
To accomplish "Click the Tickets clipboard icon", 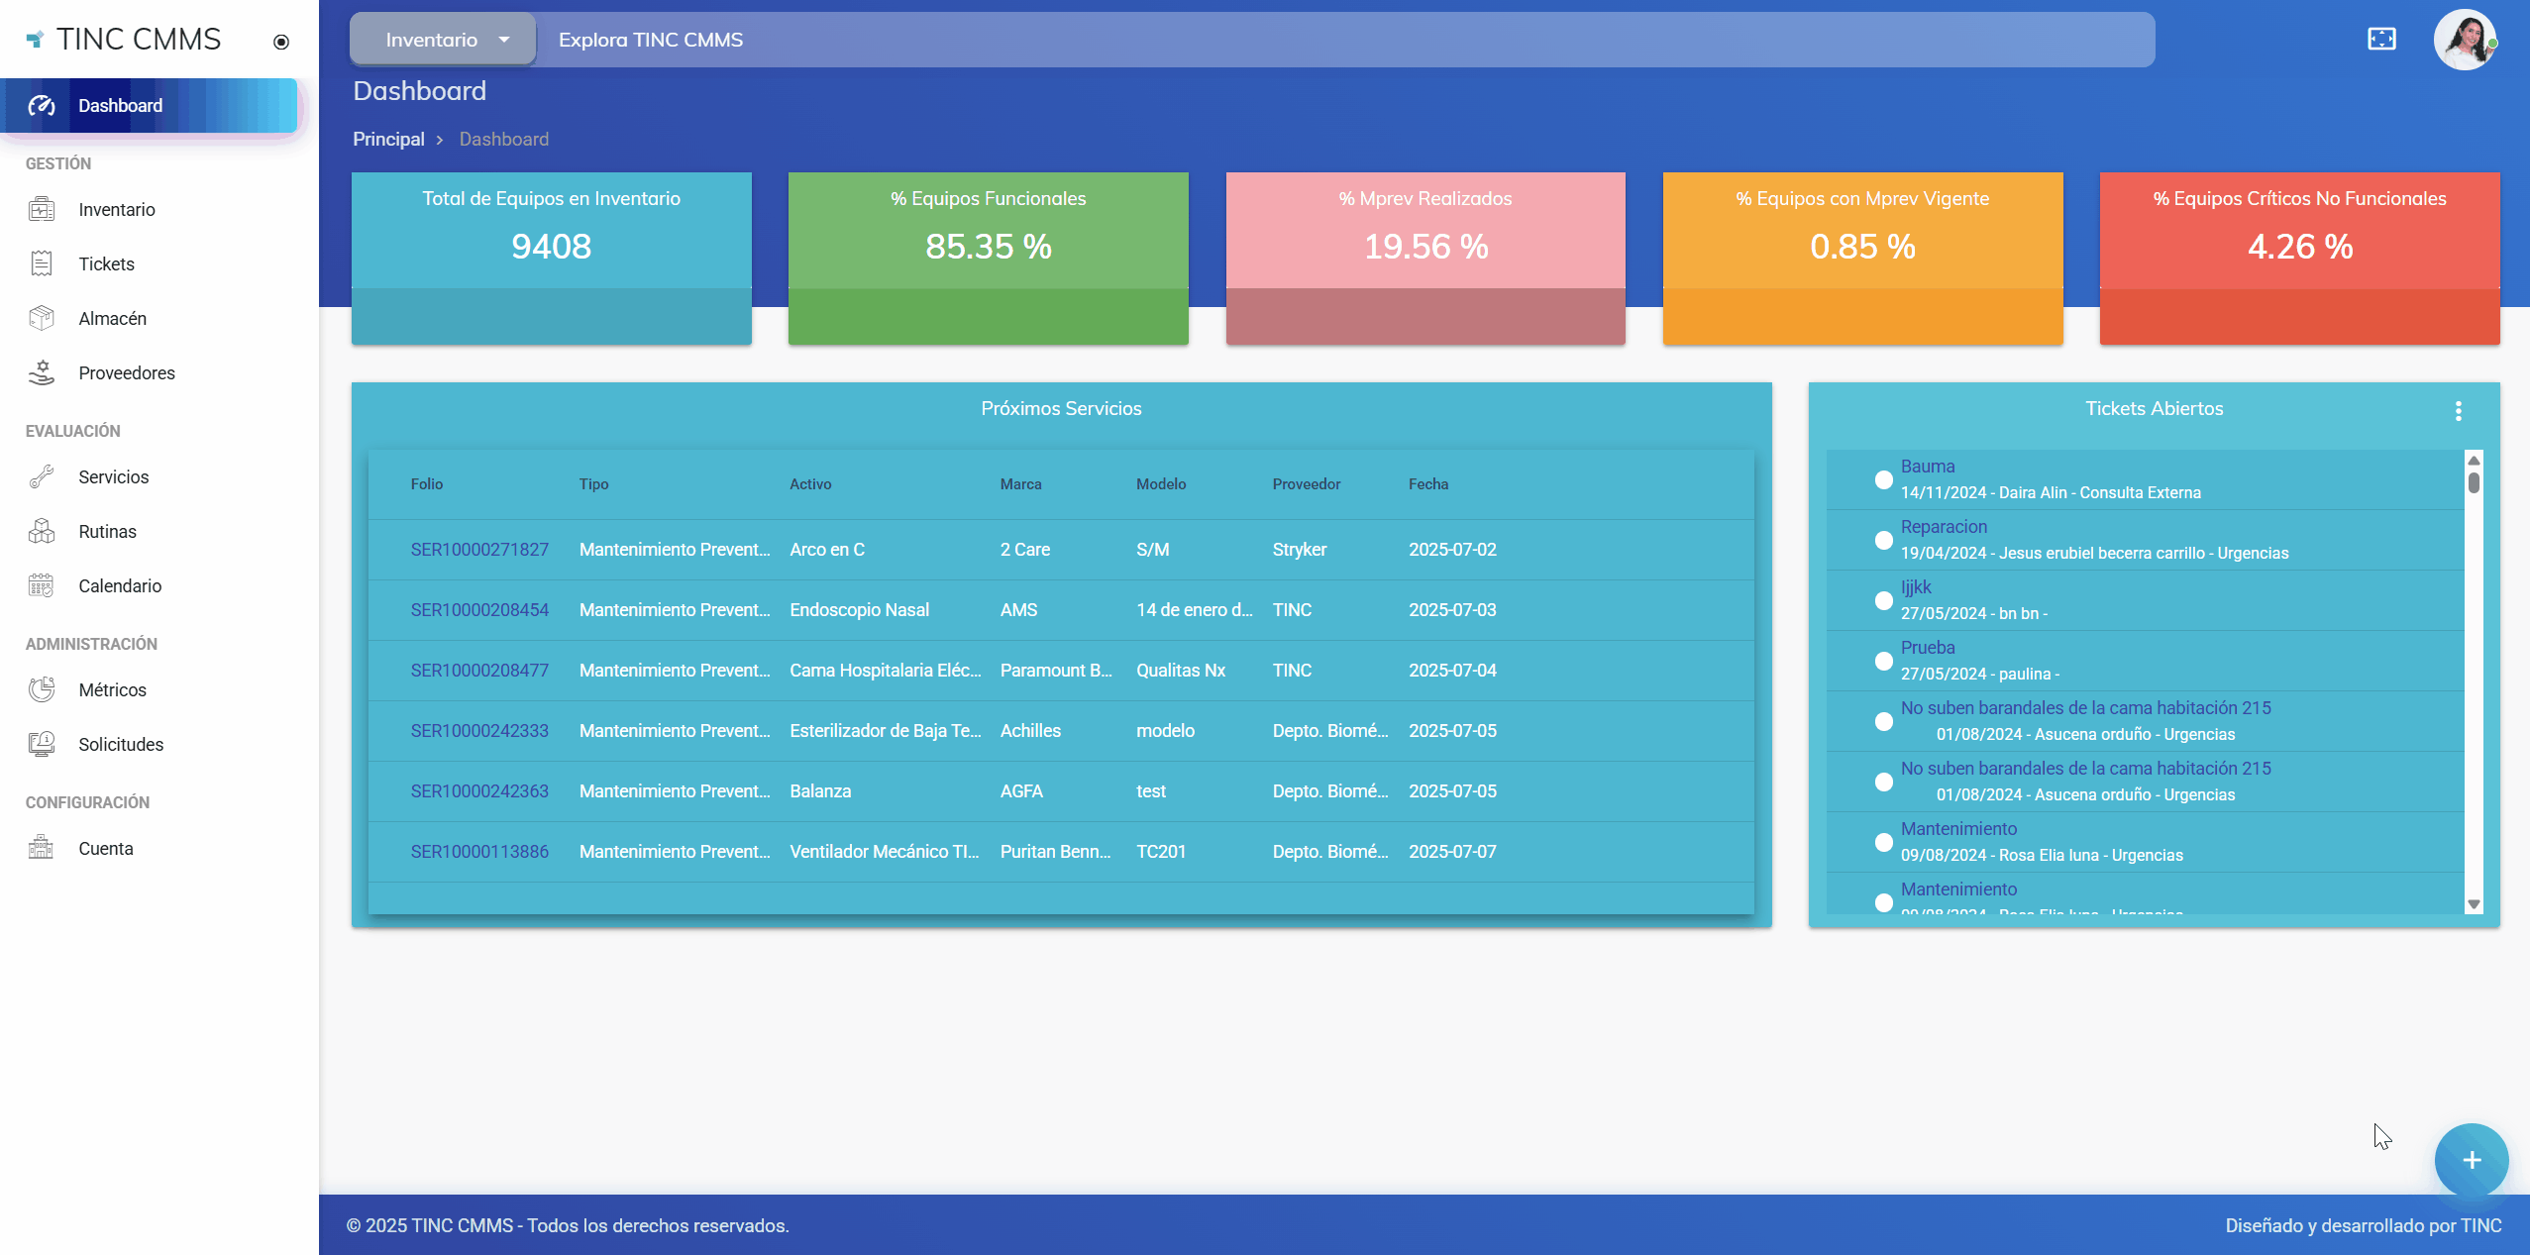I will (41, 263).
